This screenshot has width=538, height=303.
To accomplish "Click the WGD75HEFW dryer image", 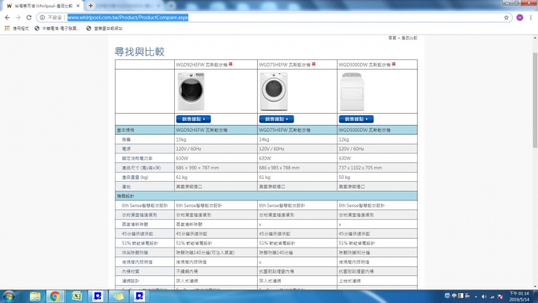I will point(273,91).
